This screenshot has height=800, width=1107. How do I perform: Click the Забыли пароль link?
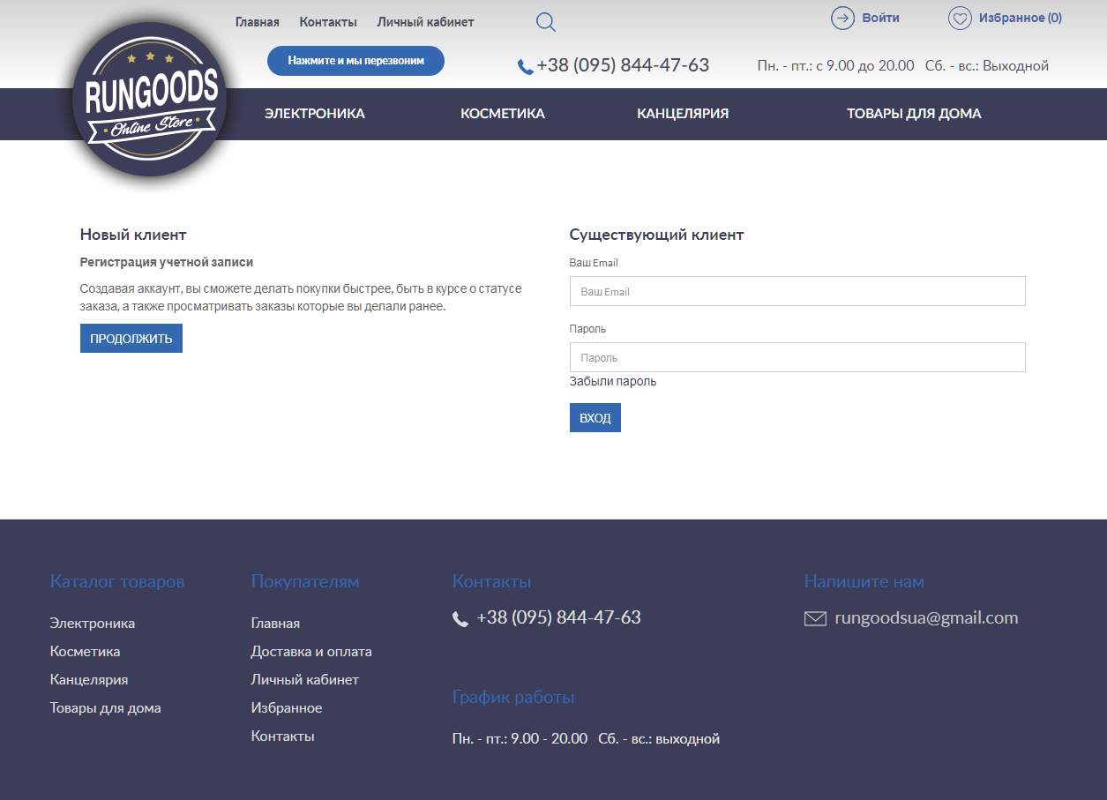click(613, 382)
